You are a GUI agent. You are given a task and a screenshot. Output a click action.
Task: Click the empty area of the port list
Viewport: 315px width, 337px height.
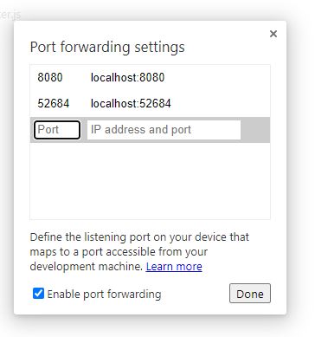coord(150,181)
